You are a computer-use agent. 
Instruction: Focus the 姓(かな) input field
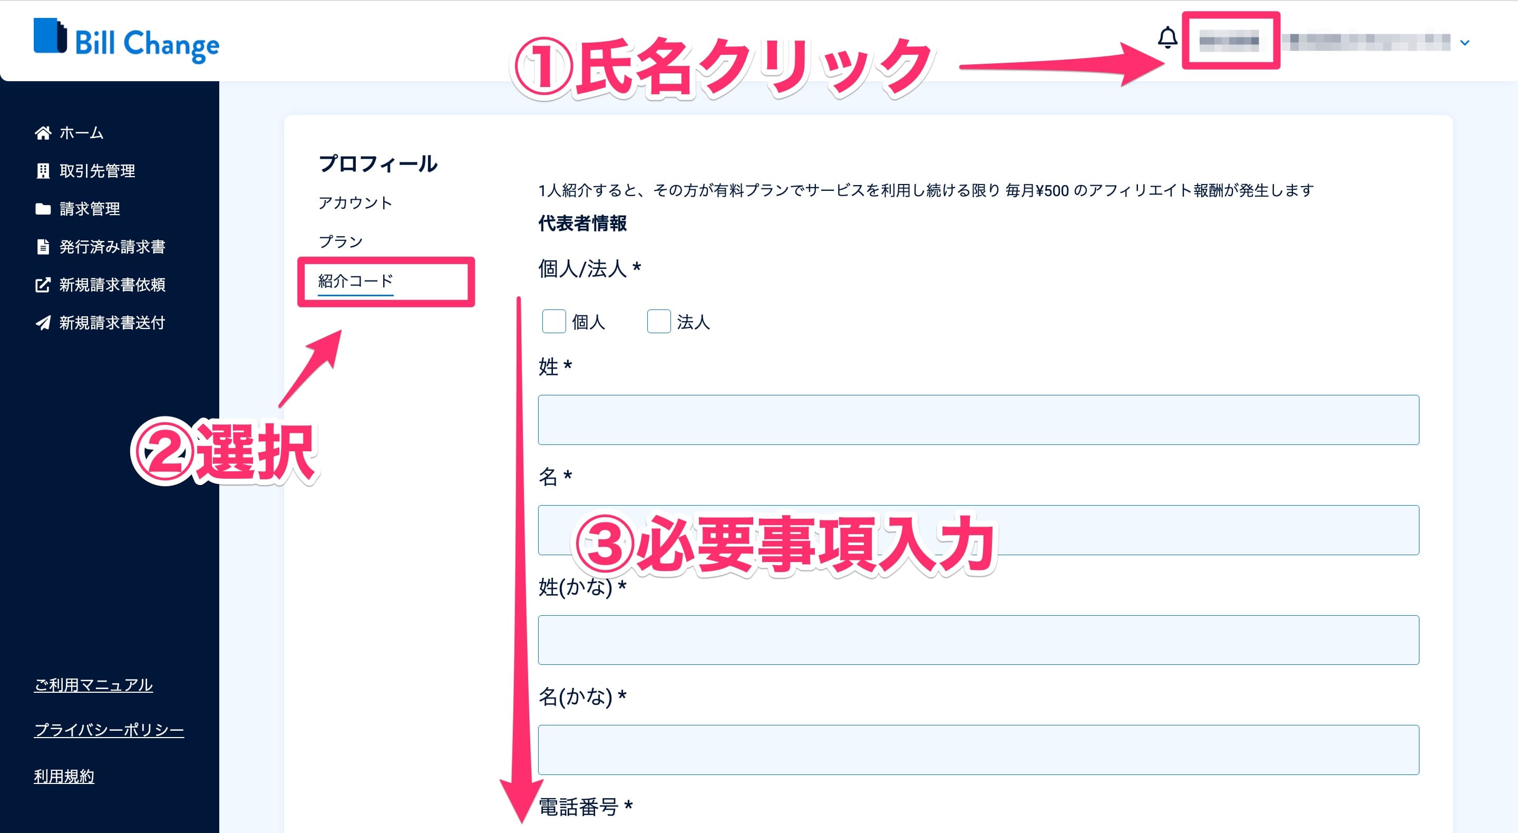coord(978,640)
